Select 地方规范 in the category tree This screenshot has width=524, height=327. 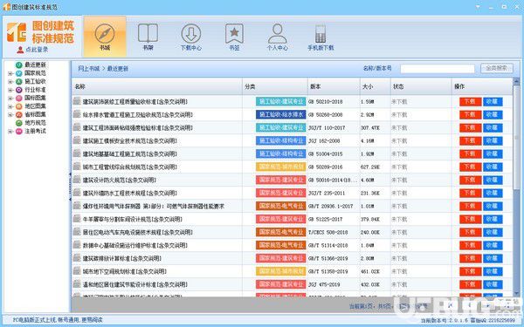pyautogui.click(x=35, y=123)
